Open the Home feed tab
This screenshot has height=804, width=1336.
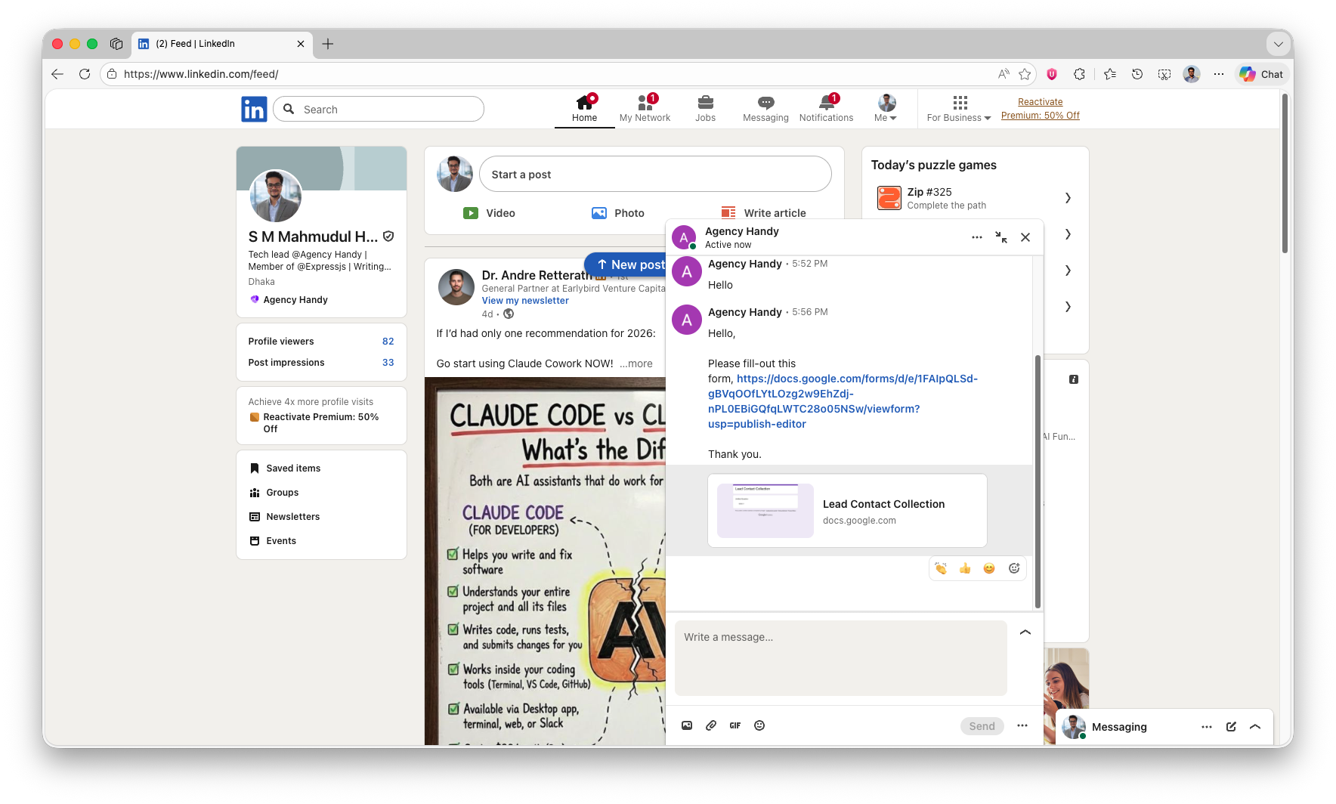pos(584,109)
